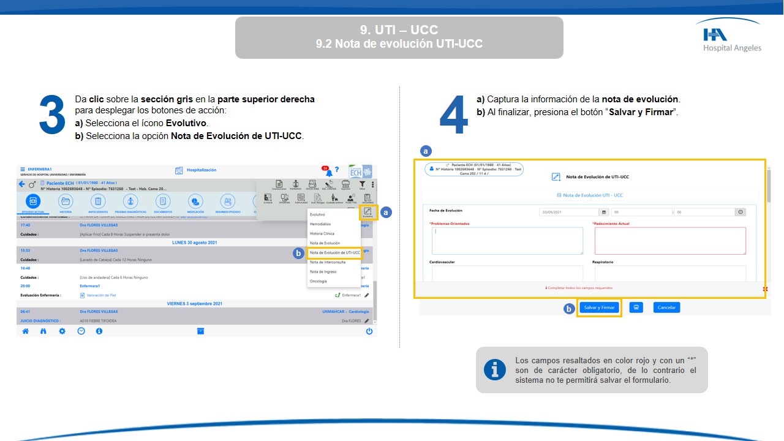Collapse the Nota de Evolución UTI - UCC section
Screen dimensions: 784x441
[x=559, y=195]
